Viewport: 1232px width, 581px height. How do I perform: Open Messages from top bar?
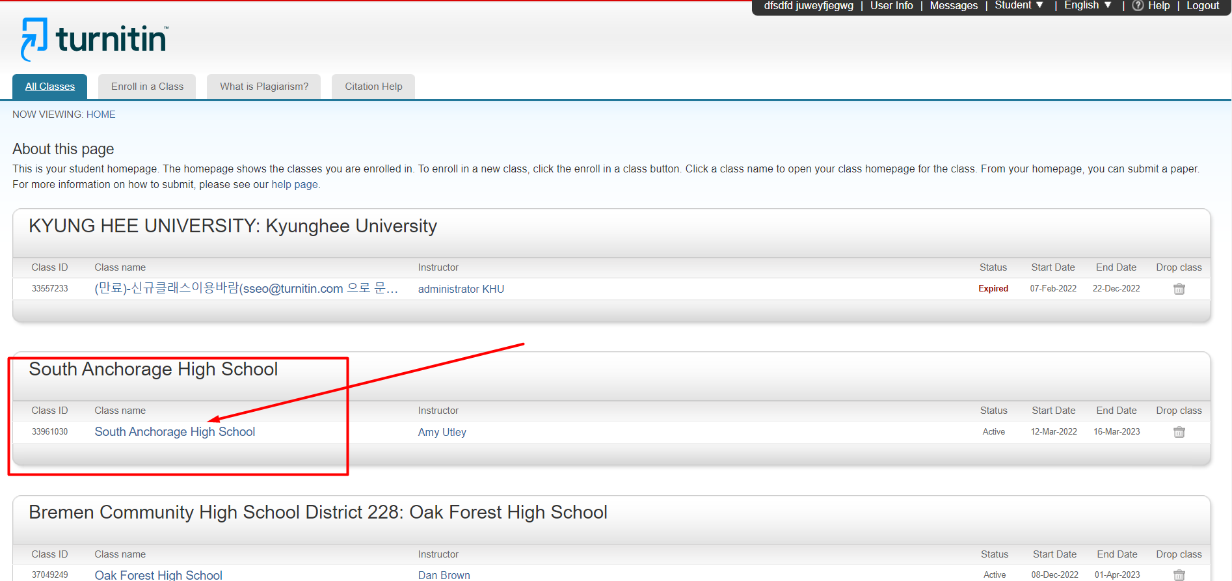[954, 6]
